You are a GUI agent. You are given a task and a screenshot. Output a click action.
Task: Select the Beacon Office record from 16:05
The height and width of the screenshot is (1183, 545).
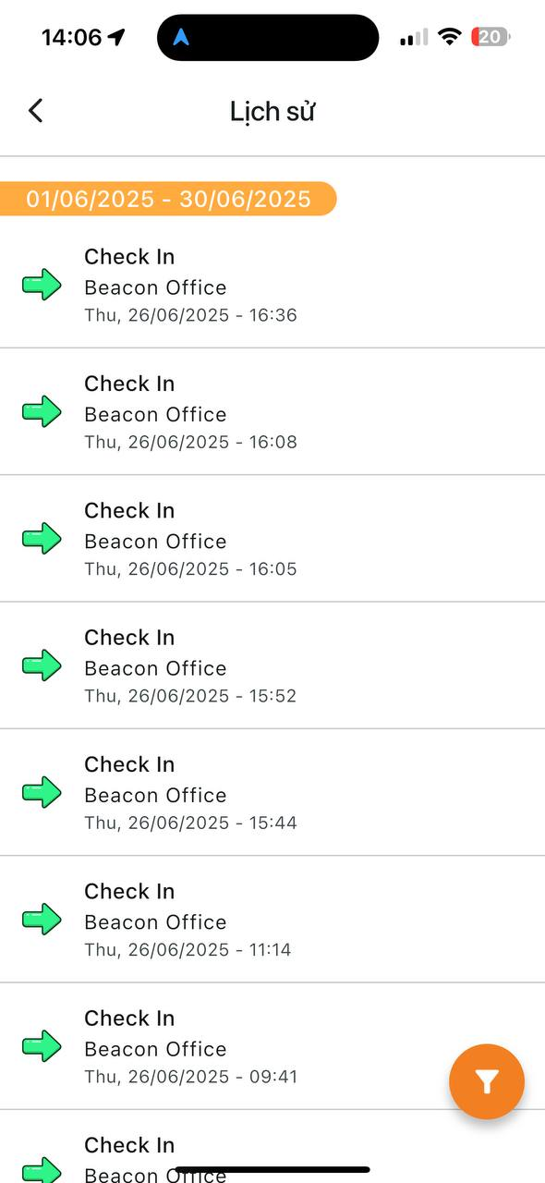point(272,539)
